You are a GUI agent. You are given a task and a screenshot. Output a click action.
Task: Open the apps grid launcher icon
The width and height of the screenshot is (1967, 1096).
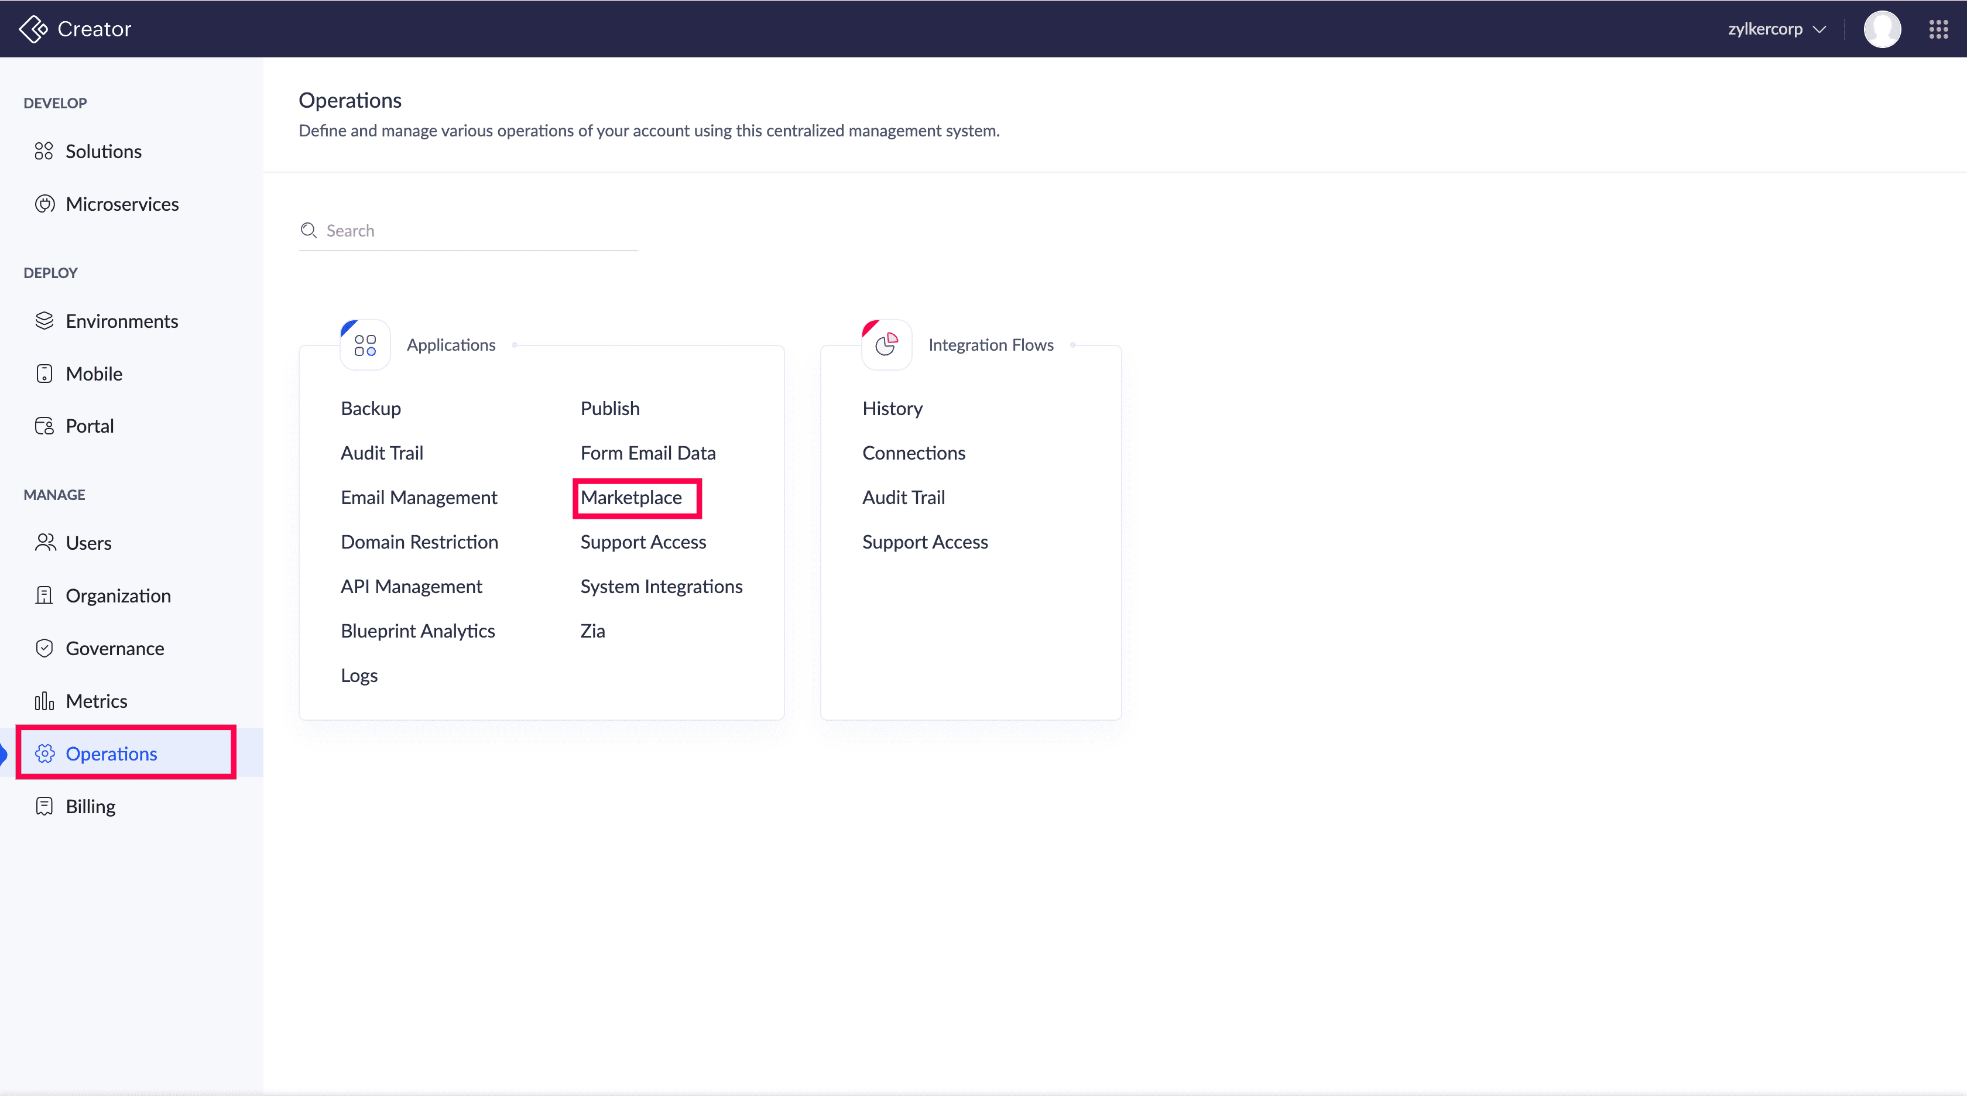pyautogui.click(x=1938, y=29)
